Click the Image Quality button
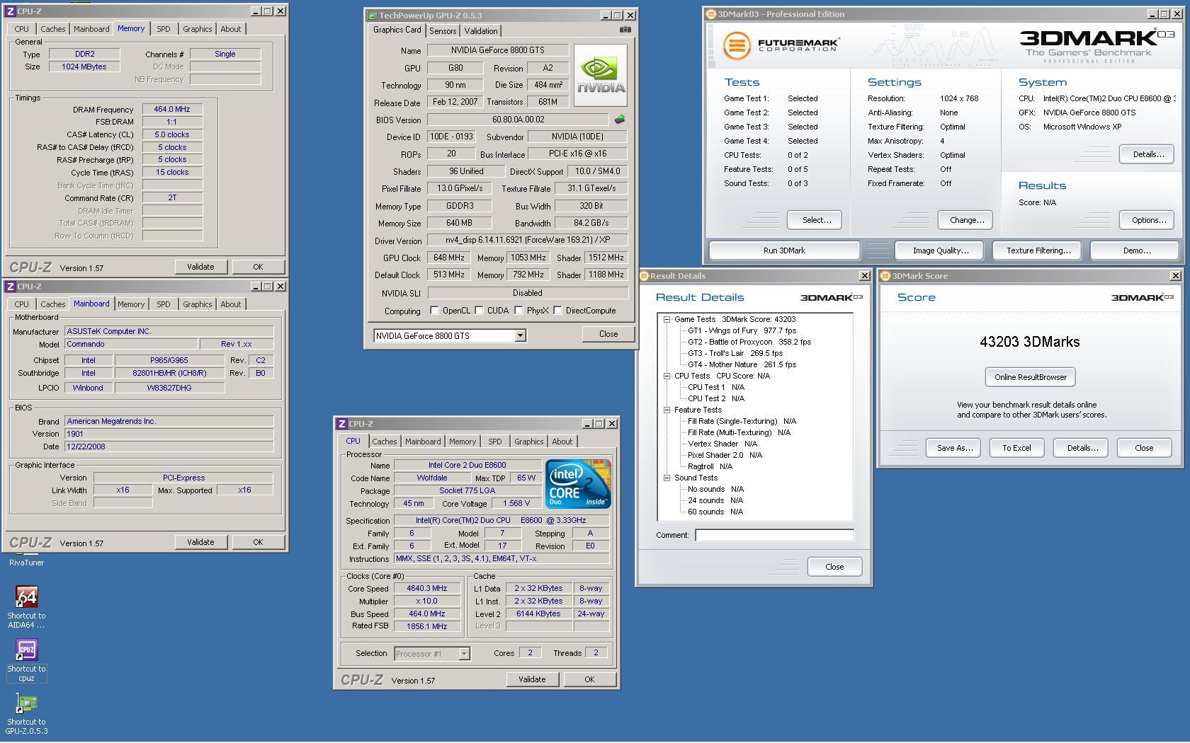The width and height of the screenshot is (1190, 743). [941, 250]
